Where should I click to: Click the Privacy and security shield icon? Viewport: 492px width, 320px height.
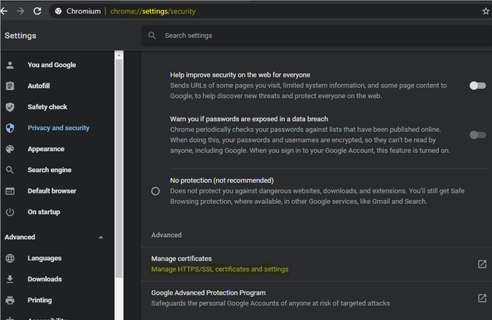click(x=10, y=128)
